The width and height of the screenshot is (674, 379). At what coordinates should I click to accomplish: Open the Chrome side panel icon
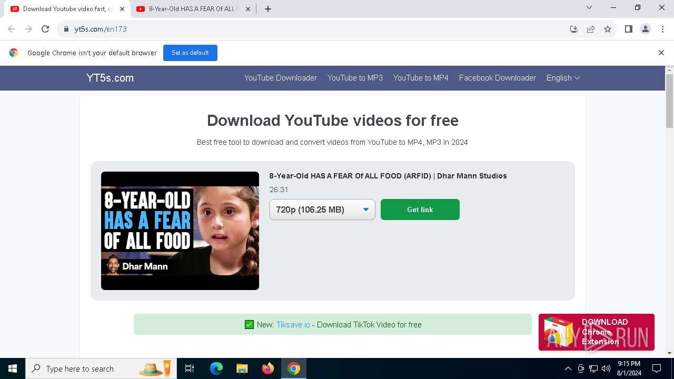pos(628,29)
